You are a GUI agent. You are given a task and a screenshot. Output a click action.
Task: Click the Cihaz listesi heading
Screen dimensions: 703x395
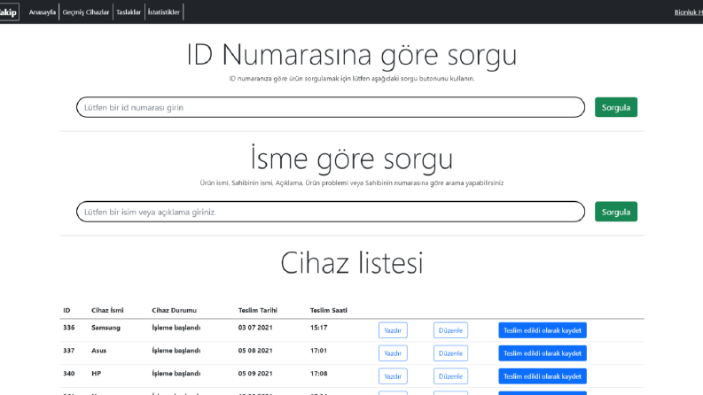(x=352, y=262)
